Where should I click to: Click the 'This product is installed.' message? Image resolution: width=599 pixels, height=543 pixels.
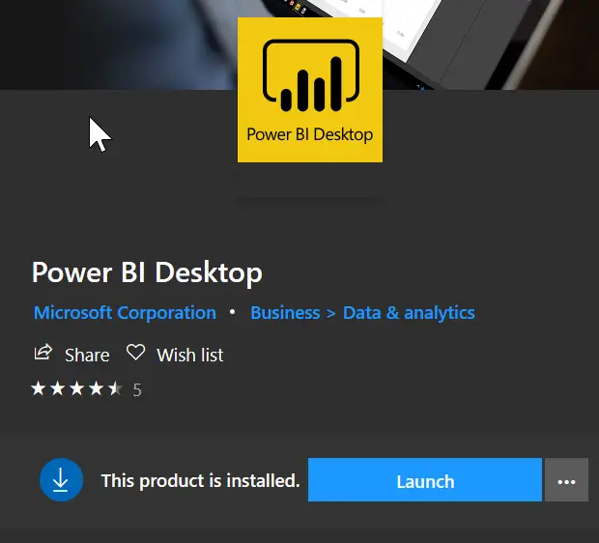click(201, 480)
